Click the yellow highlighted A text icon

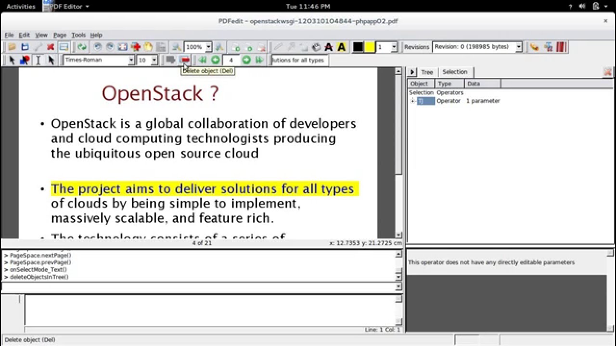pyautogui.click(x=341, y=47)
